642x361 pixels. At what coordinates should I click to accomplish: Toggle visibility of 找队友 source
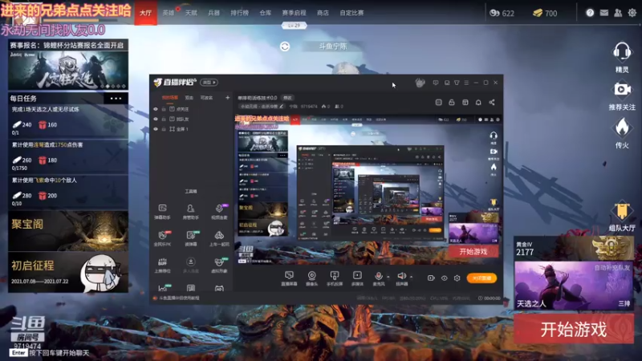pos(156,119)
